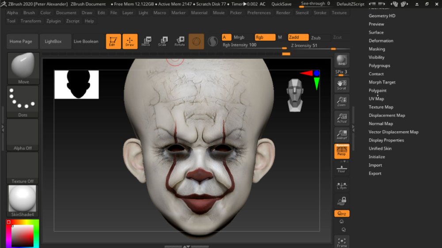Screen dimensions: 442x248
Task: Expand the Display Properties subpalette
Action: (386, 140)
